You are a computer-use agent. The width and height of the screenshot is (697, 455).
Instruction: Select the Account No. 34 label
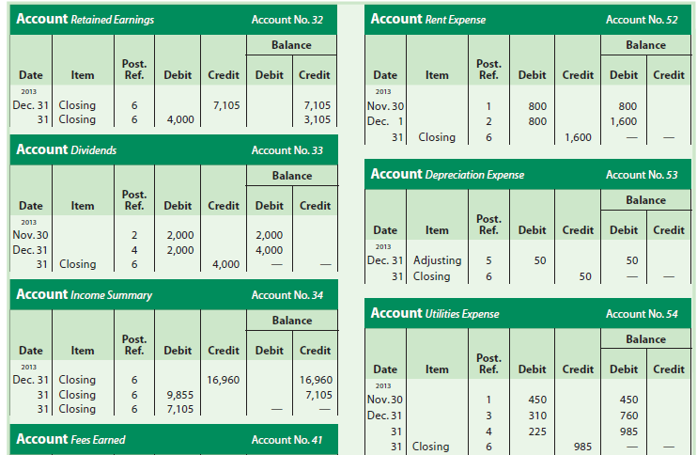(287, 295)
